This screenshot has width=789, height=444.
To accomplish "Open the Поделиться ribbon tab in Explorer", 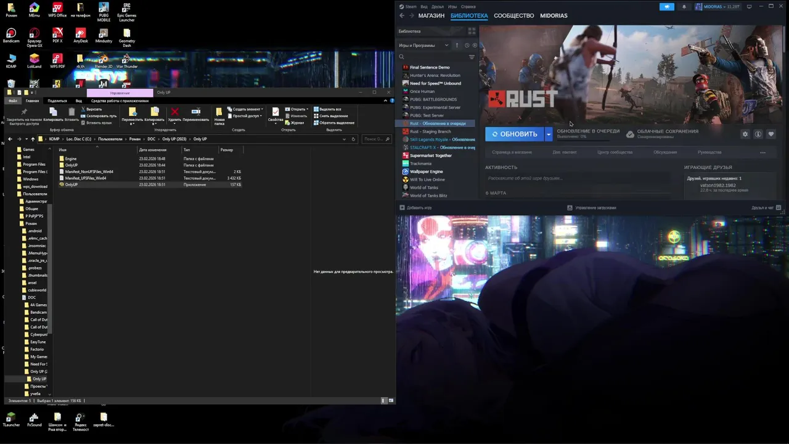I will tap(57, 101).
